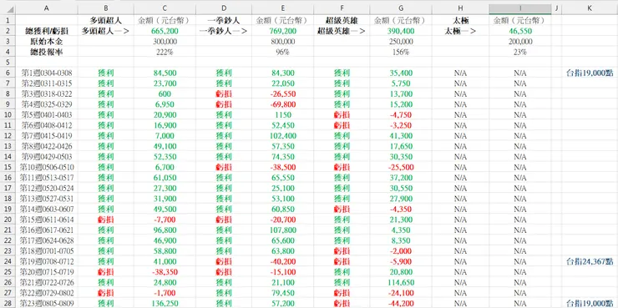The height and width of the screenshot is (308, 618).
Task: Click cell with value 84,500
Action: pyautogui.click(x=165, y=73)
